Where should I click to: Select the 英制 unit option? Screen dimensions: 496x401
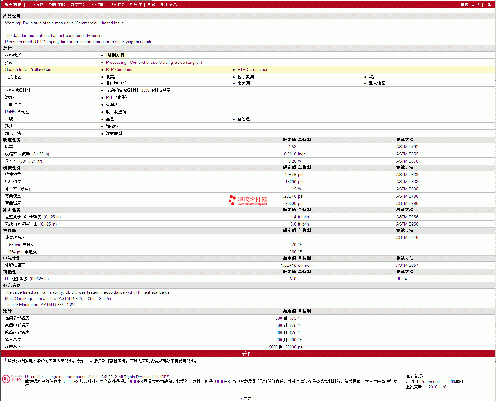(x=475, y=5)
